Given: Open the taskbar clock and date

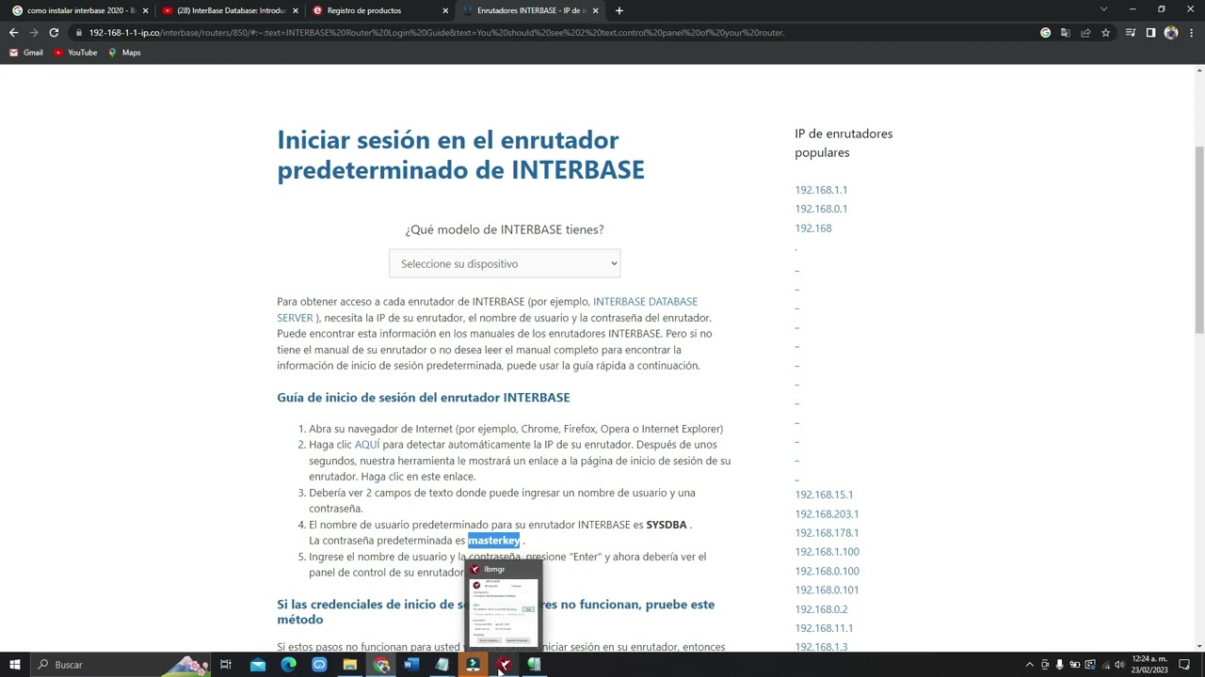Looking at the screenshot, I should pyautogui.click(x=1149, y=665).
